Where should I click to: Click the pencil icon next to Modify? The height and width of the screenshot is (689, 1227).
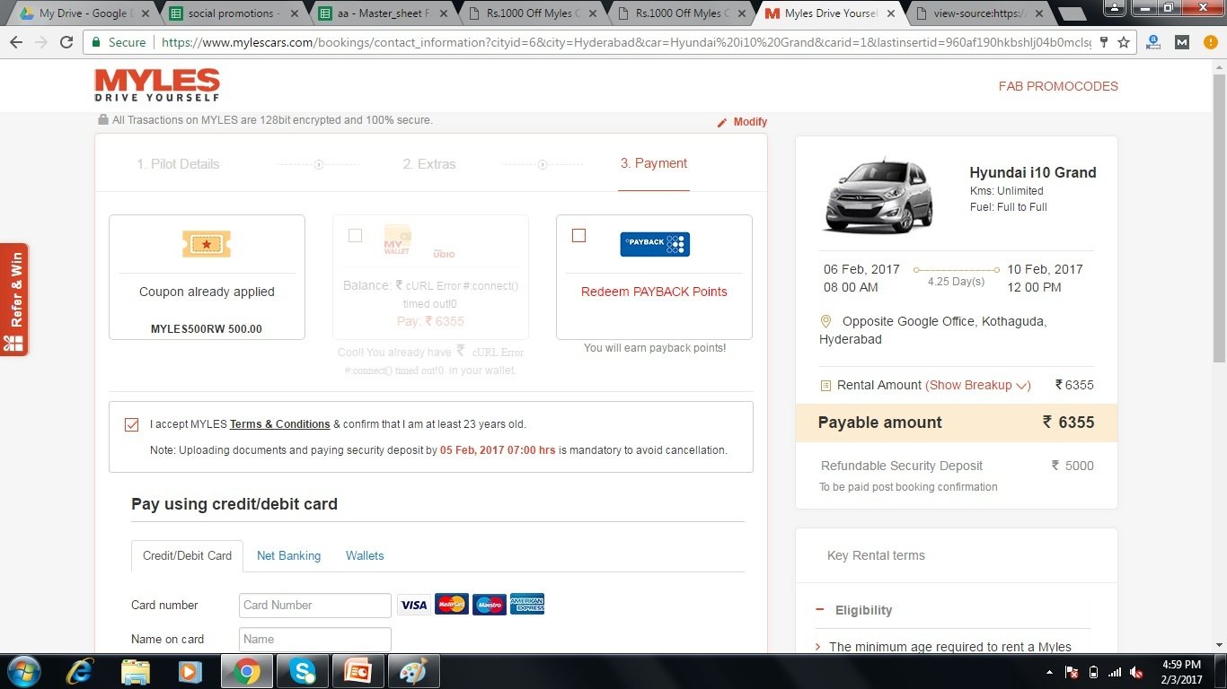coord(722,123)
